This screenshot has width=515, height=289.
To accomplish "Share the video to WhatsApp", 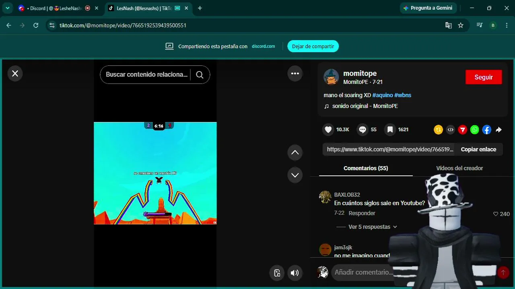I will [475, 130].
